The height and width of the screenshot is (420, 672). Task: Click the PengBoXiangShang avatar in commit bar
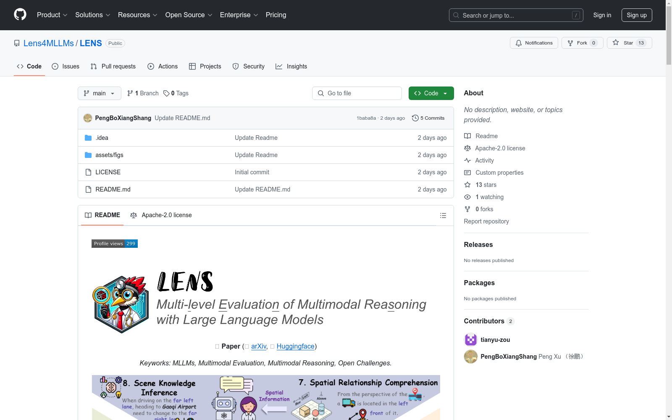[x=88, y=118]
